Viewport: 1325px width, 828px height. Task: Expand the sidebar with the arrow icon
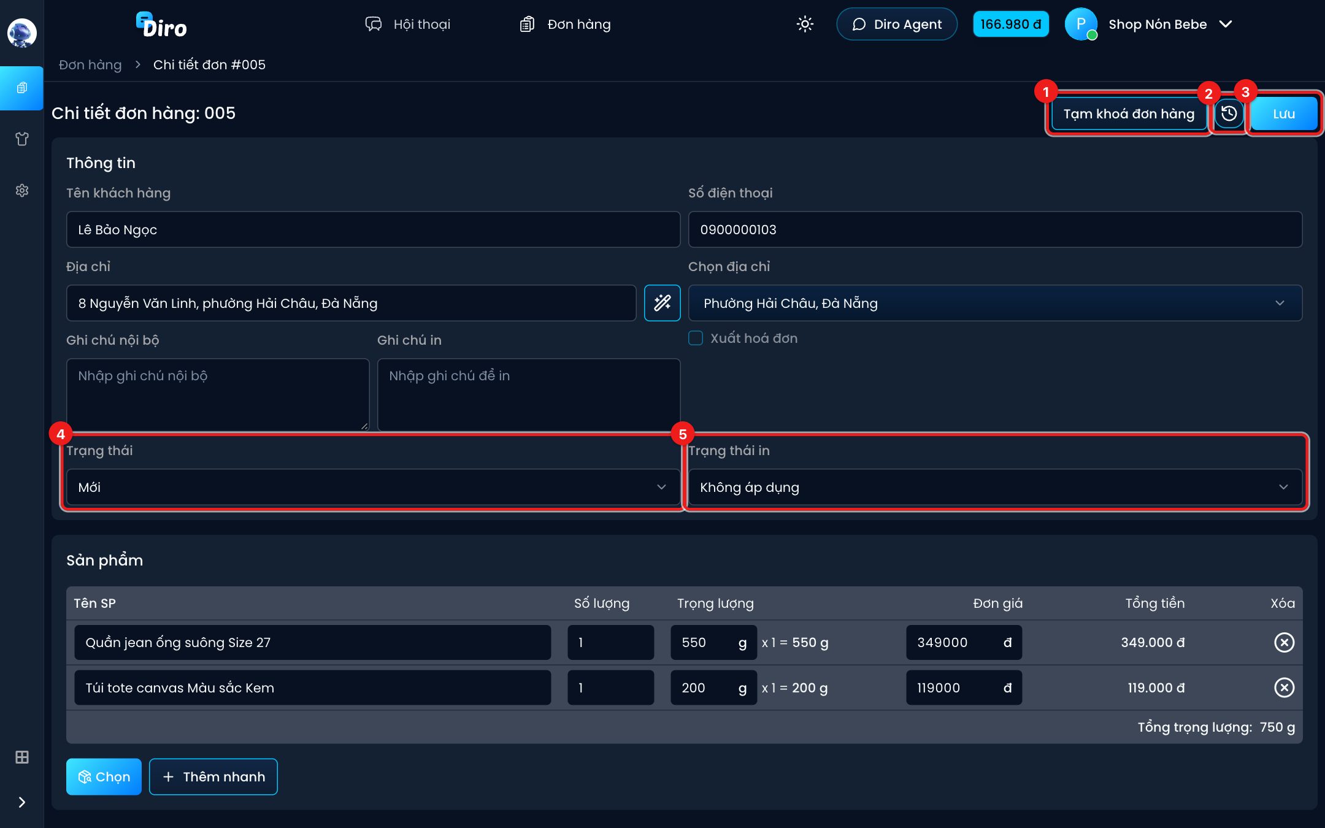coord(21,802)
